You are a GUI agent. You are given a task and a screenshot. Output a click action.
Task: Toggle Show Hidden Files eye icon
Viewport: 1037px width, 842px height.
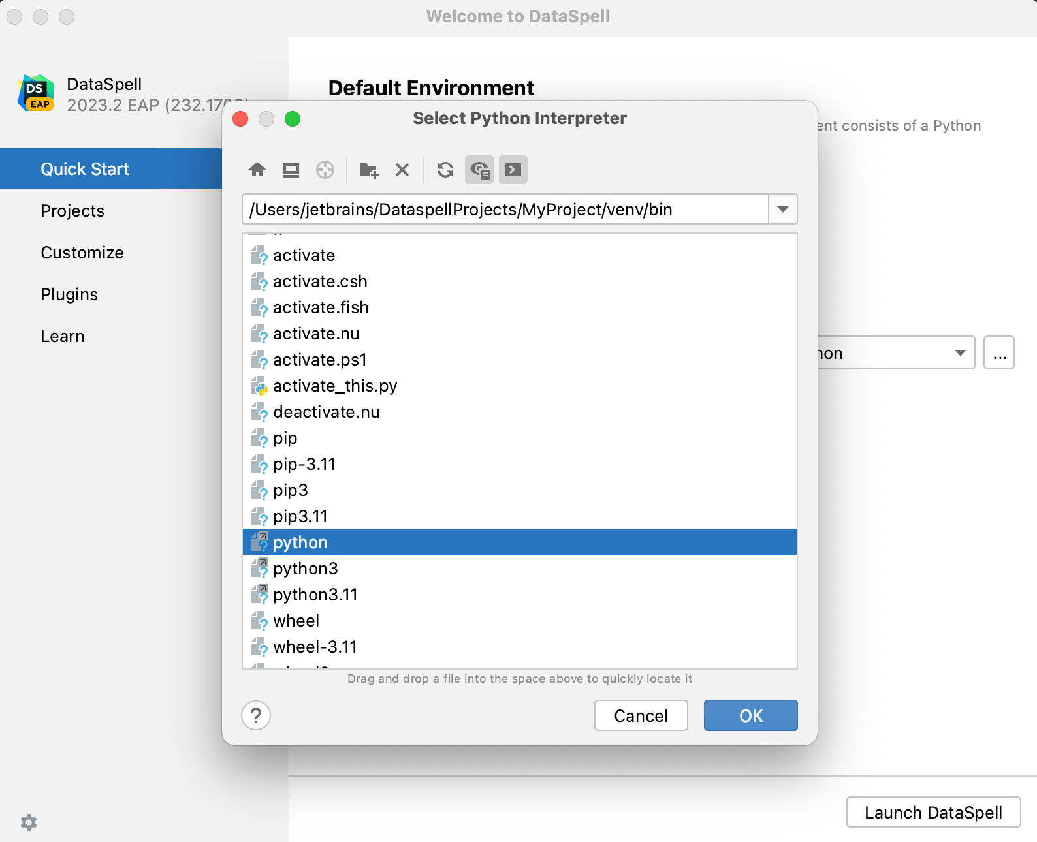click(x=479, y=170)
